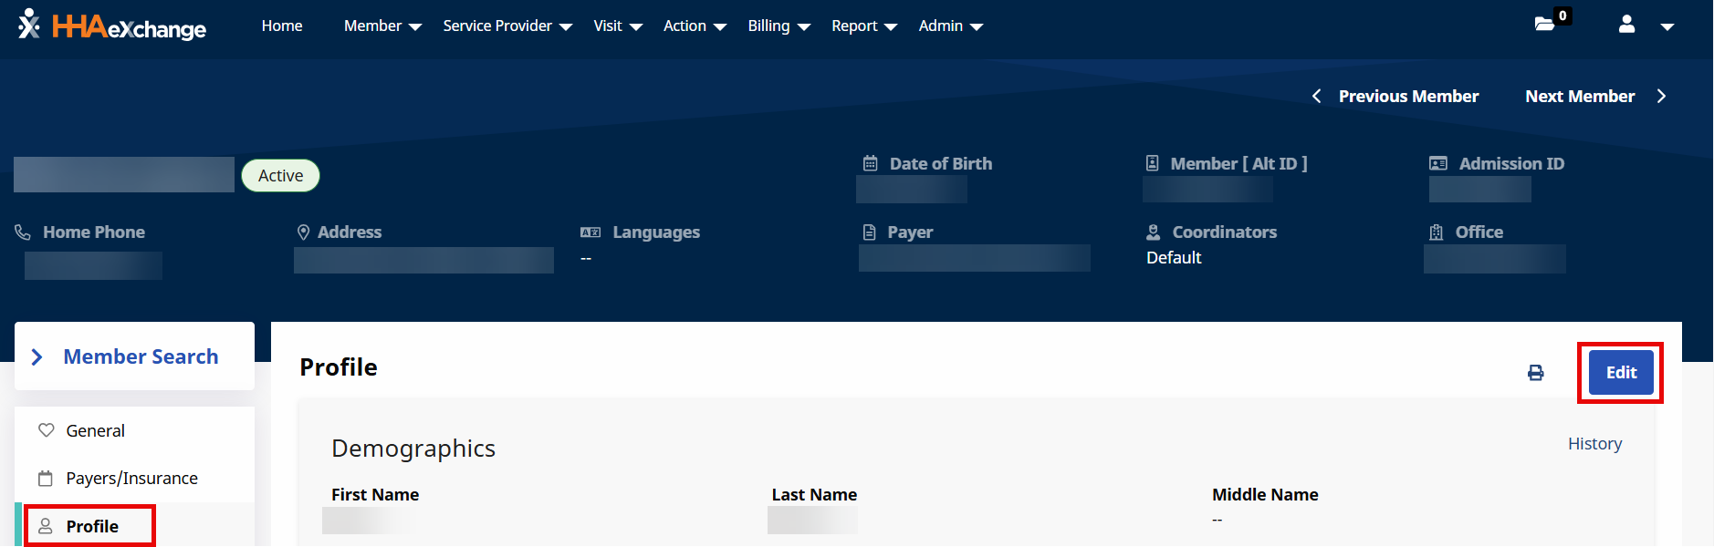Expand the Member dropdown menu

[x=382, y=26]
